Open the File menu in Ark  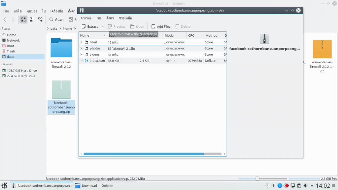(x=99, y=18)
